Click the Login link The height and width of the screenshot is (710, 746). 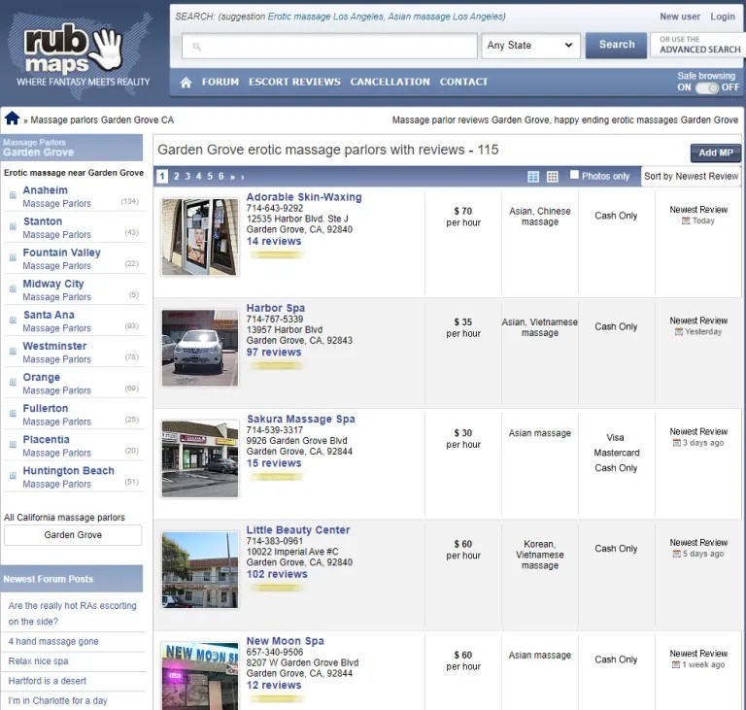[723, 17]
